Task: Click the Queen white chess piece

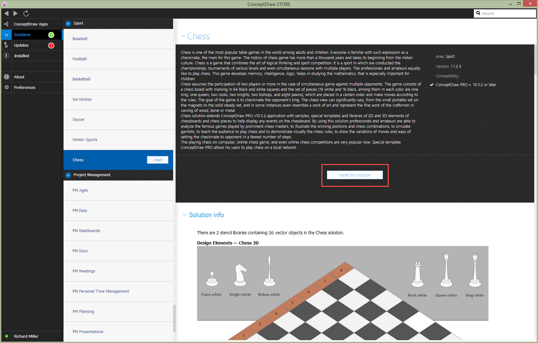Action: (446, 270)
